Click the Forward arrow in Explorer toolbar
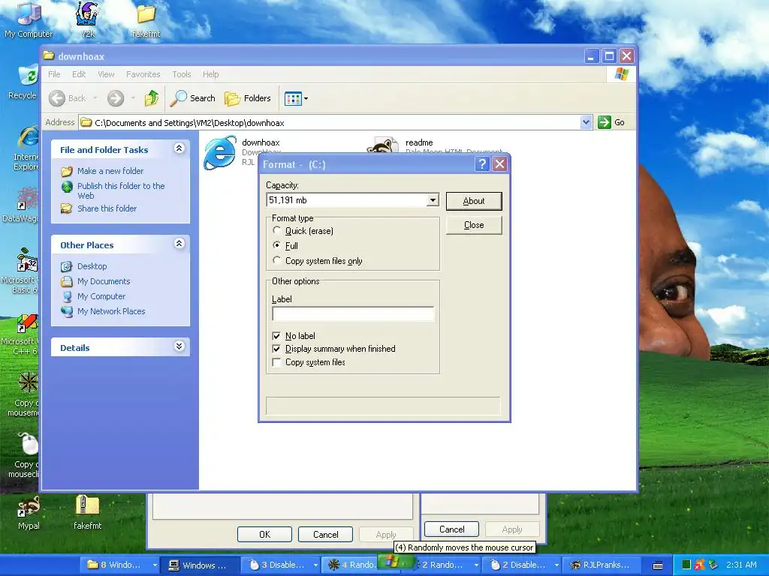 pos(116,98)
